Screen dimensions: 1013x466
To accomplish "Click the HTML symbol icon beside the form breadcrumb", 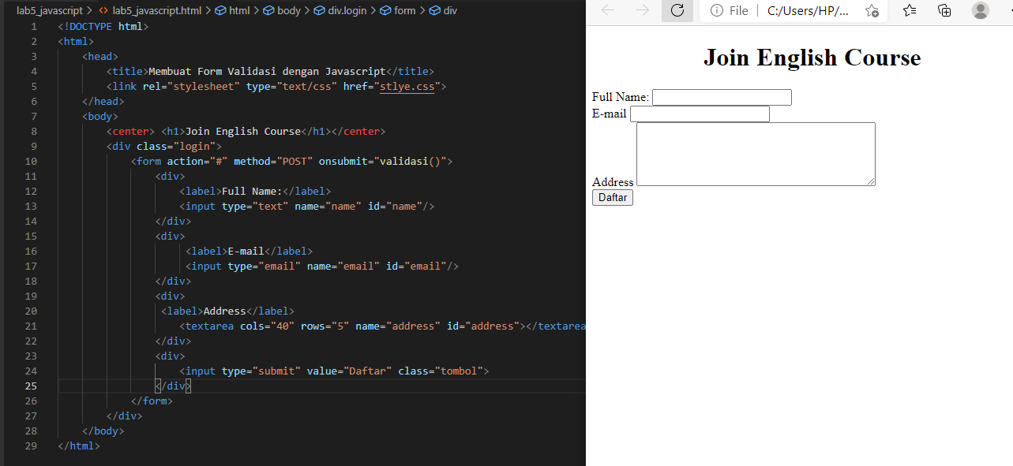I will click(385, 10).
